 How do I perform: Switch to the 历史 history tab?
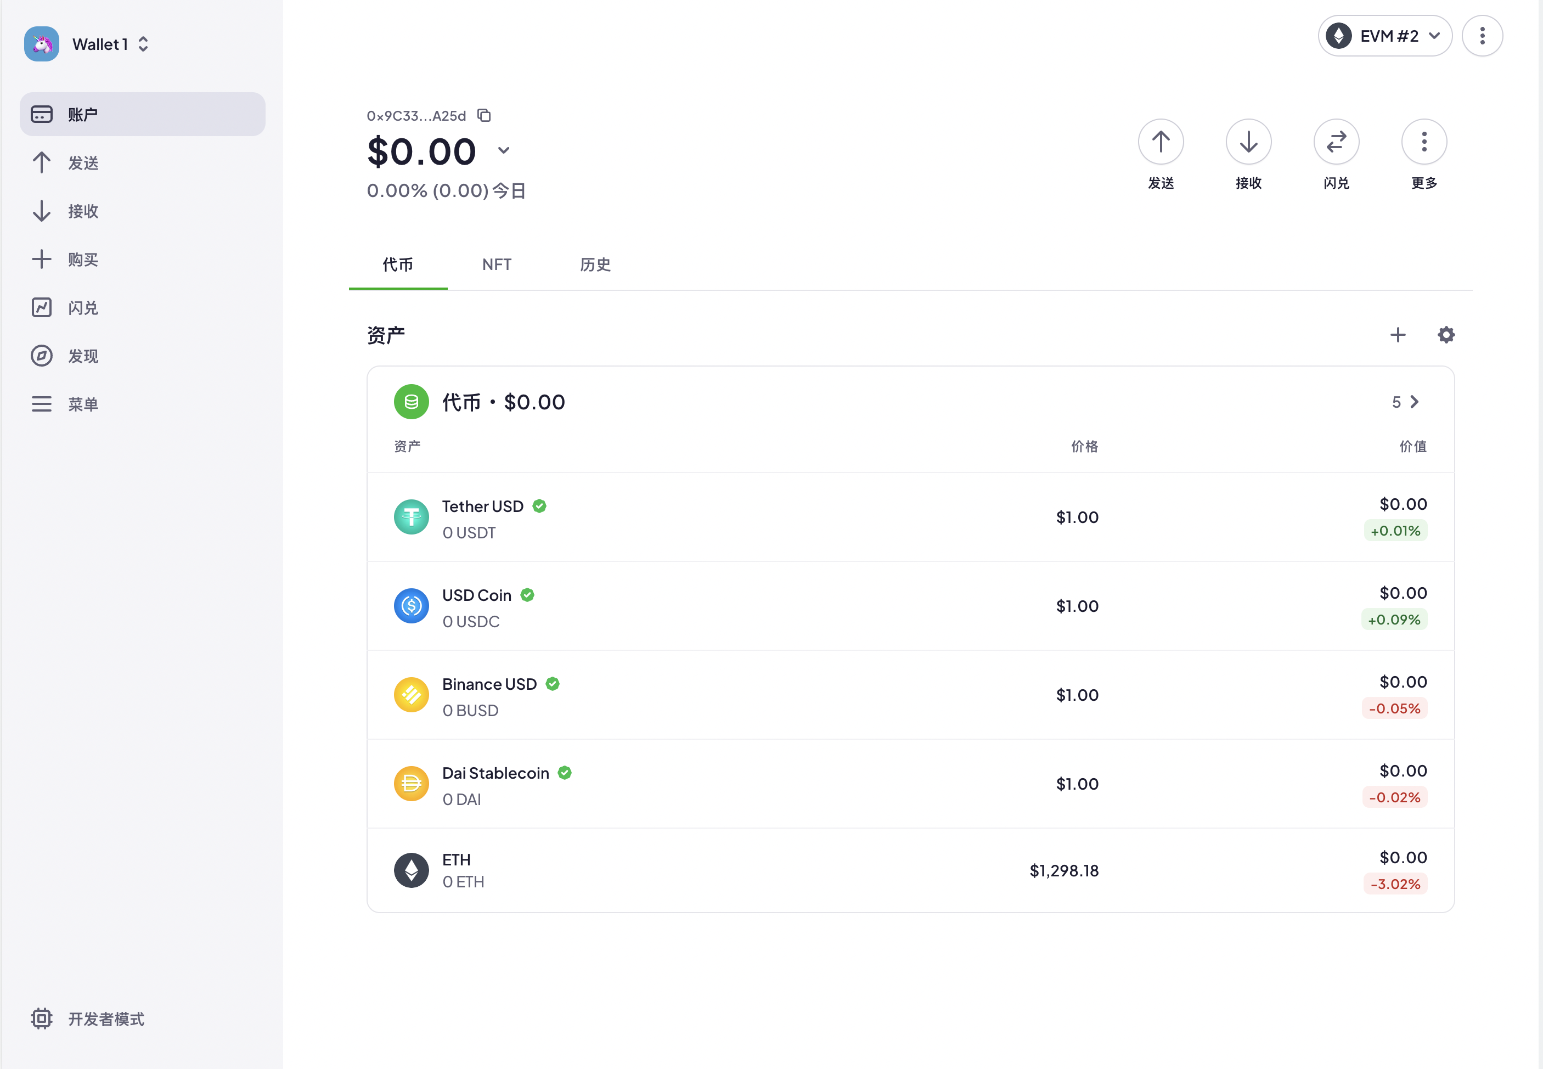point(595,265)
